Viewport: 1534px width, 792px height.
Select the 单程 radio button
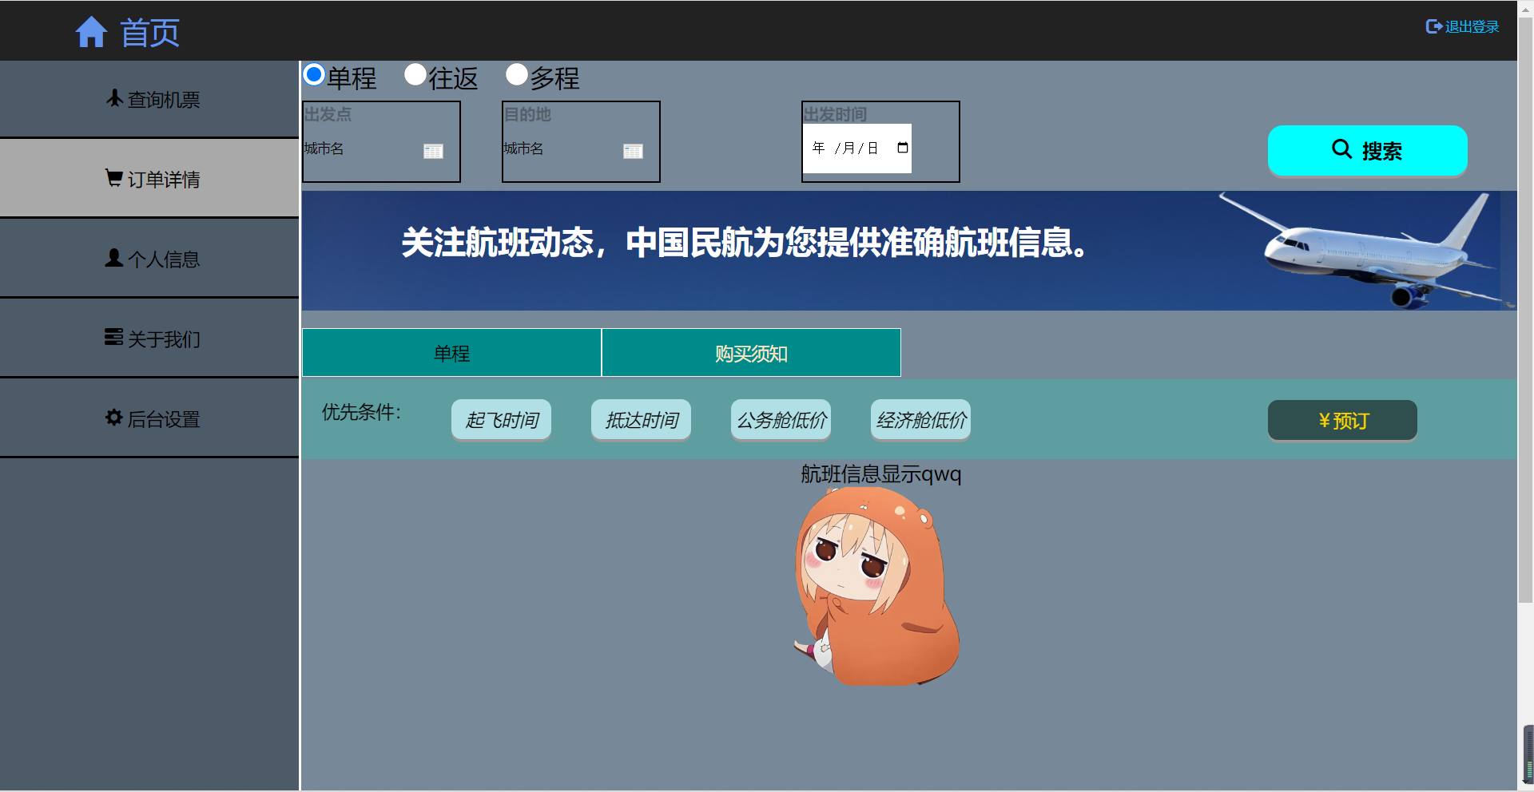click(x=314, y=74)
